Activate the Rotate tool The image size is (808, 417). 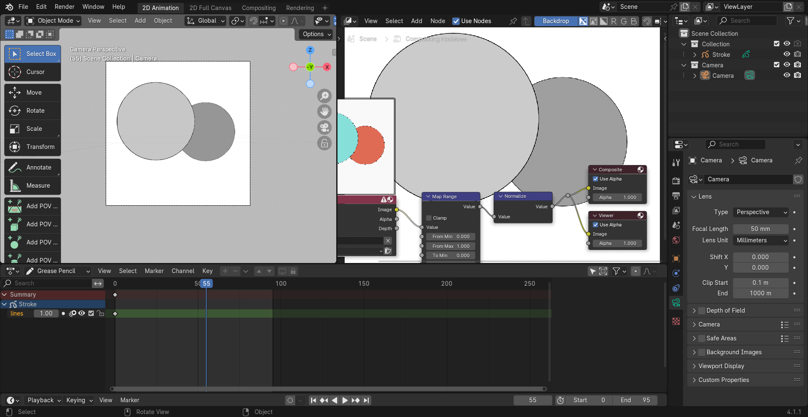click(32, 111)
